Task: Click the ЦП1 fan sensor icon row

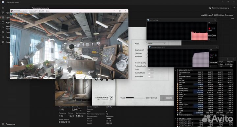Action: pyautogui.click(x=205, y=113)
